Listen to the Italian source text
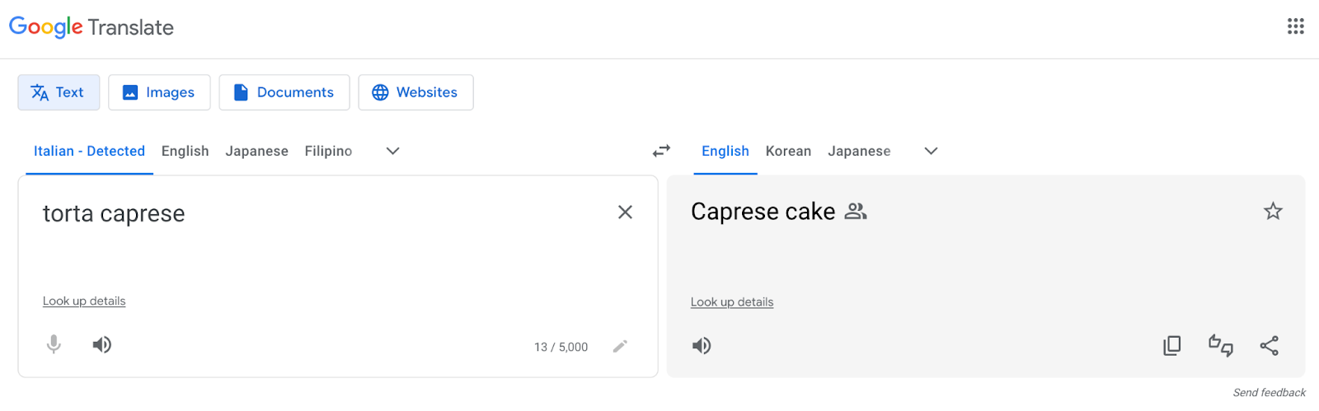Screen dimensions: 1319x411 [x=102, y=344]
